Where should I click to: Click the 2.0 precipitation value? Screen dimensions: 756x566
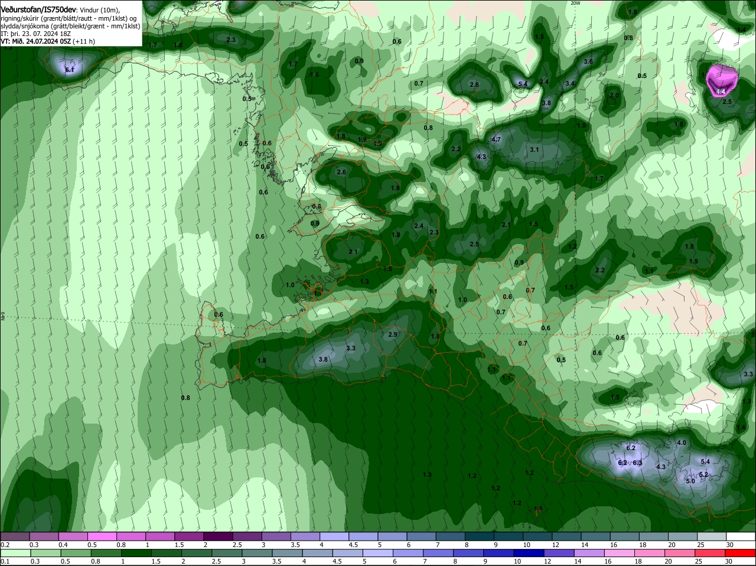(x=614, y=95)
